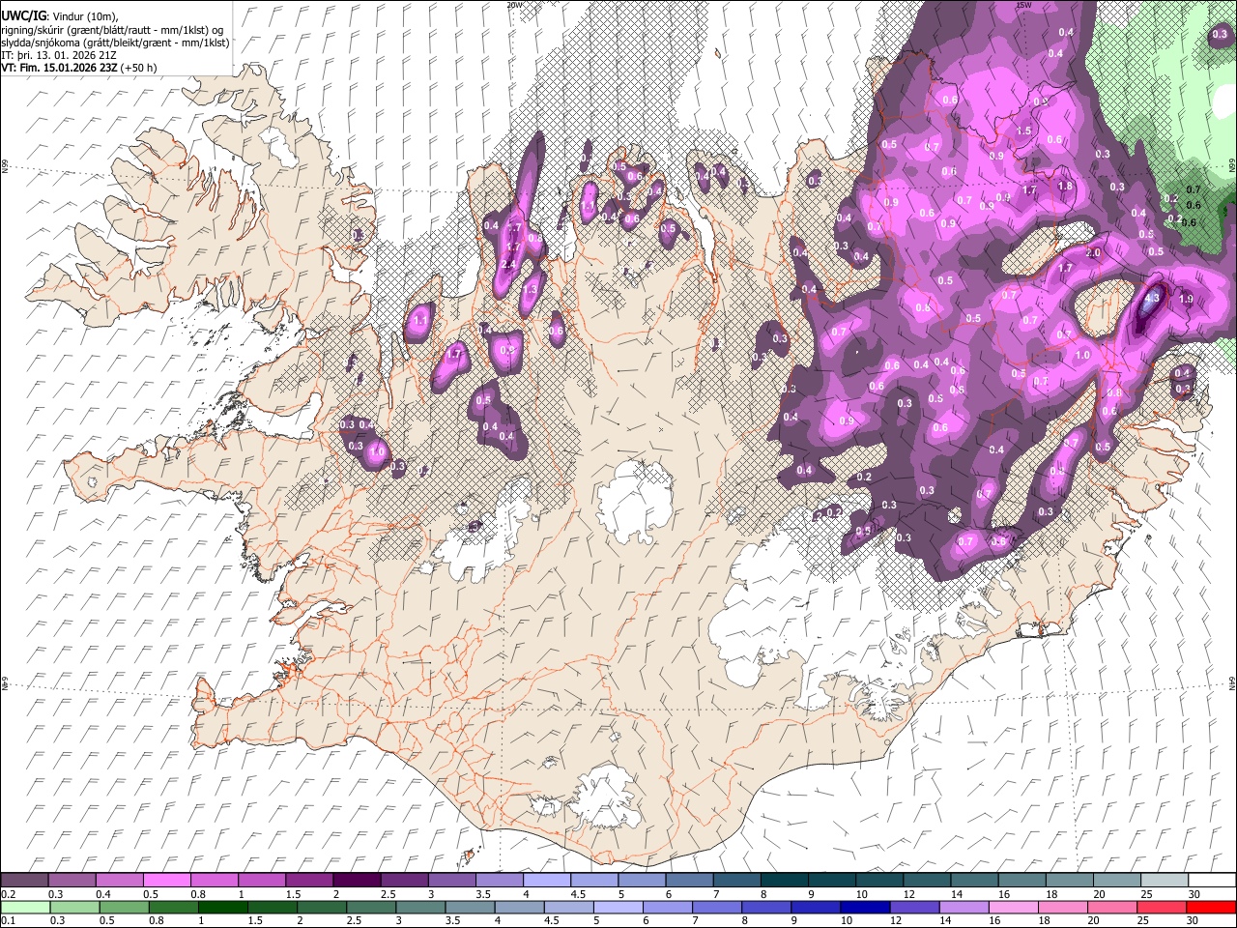Click the 'slydda/snjókoma' legend description line

pyautogui.click(x=115, y=43)
